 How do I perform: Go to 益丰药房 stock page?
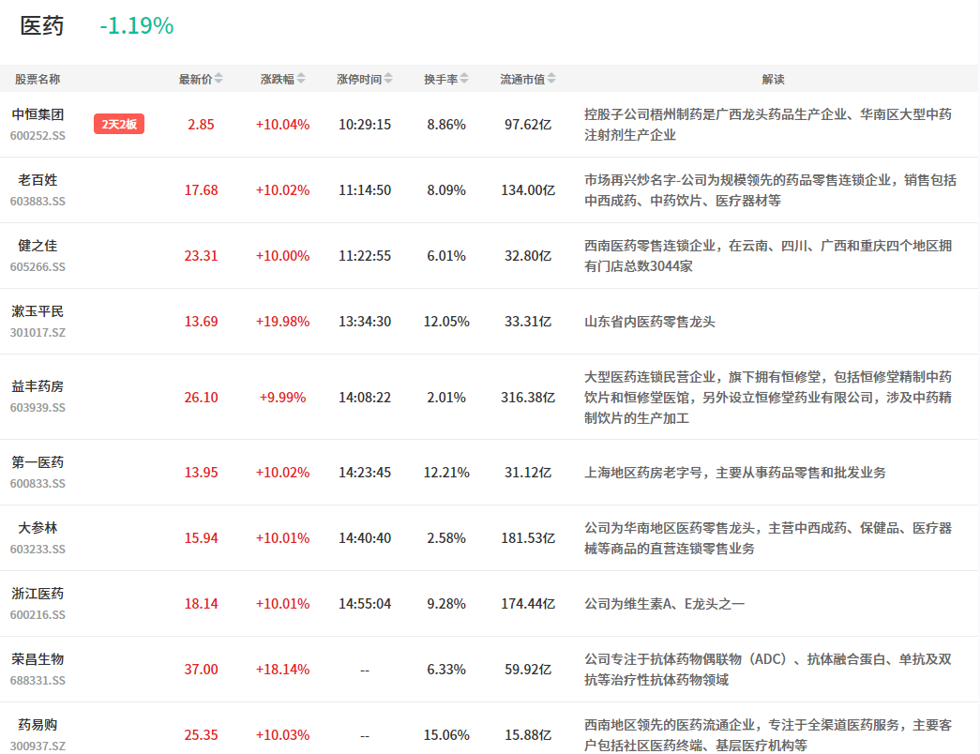pyautogui.click(x=38, y=386)
